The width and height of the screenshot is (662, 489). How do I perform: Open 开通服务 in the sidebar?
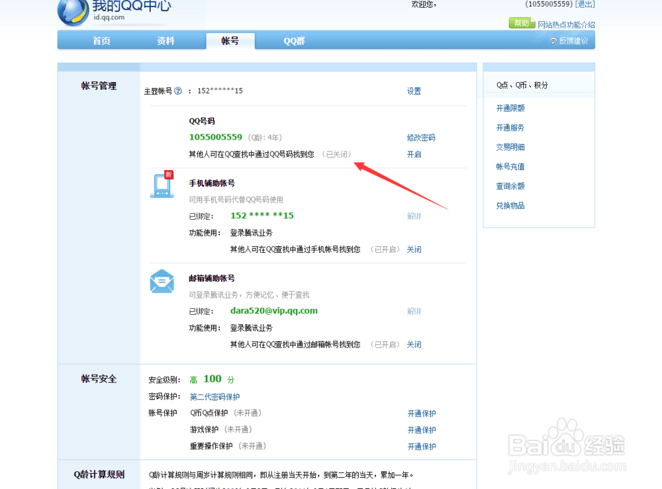click(x=510, y=128)
